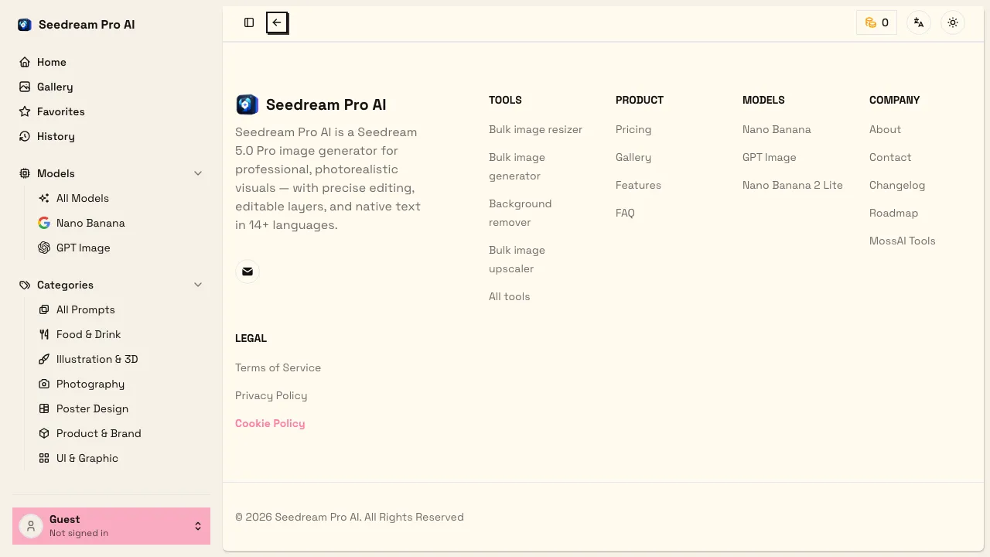
Task: Click the Illustration & 3D brush icon
Action: click(44, 359)
